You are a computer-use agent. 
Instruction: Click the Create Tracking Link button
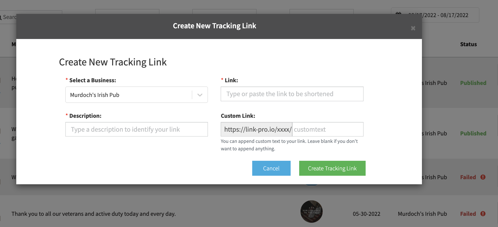332,168
